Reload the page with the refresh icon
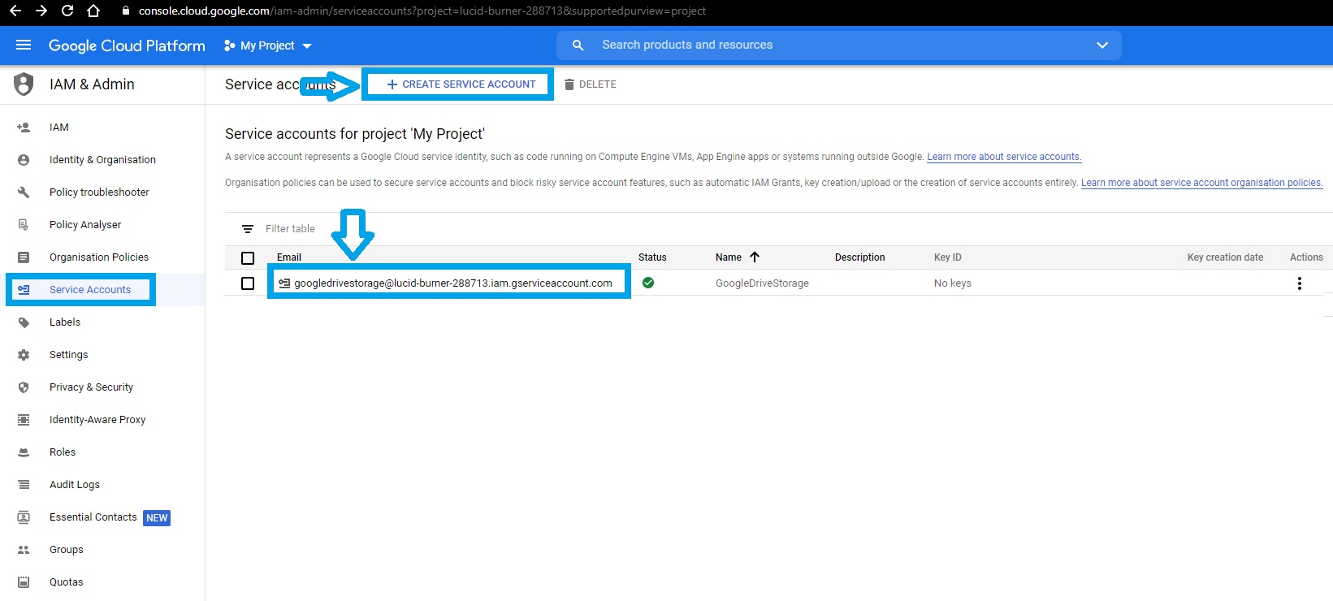Viewport: 1333px width, 601px height. 67,11
